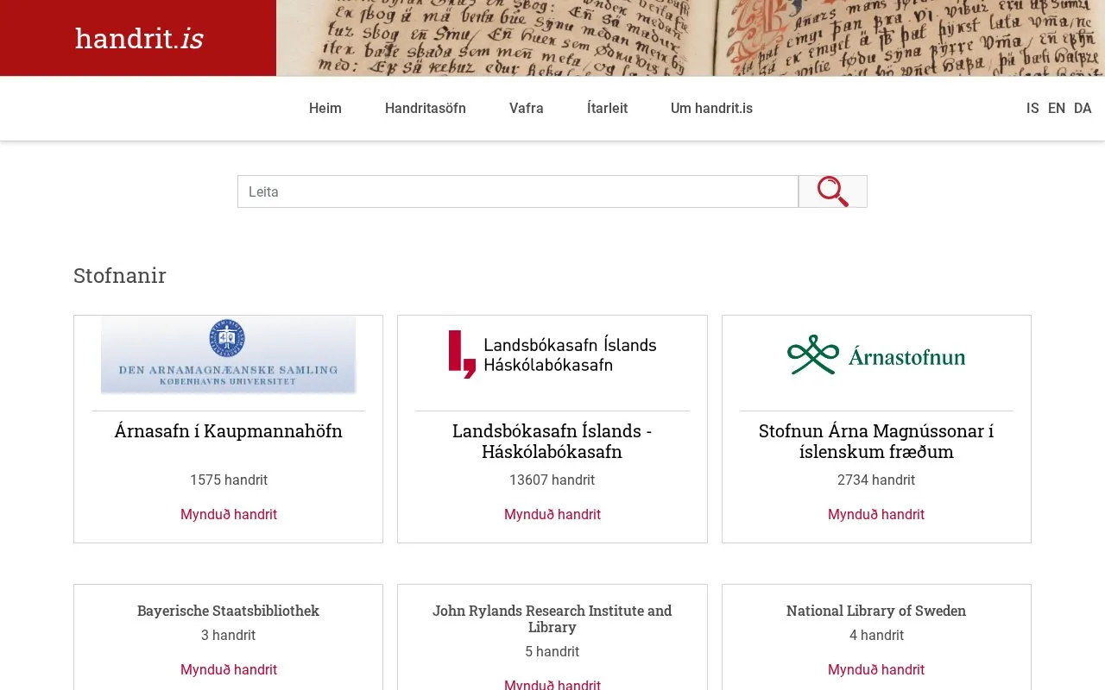The image size is (1105, 690).
Task: Open Árnasafn í Kaupmannahöfn title
Action: pyautogui.click(x=229, y=431)
